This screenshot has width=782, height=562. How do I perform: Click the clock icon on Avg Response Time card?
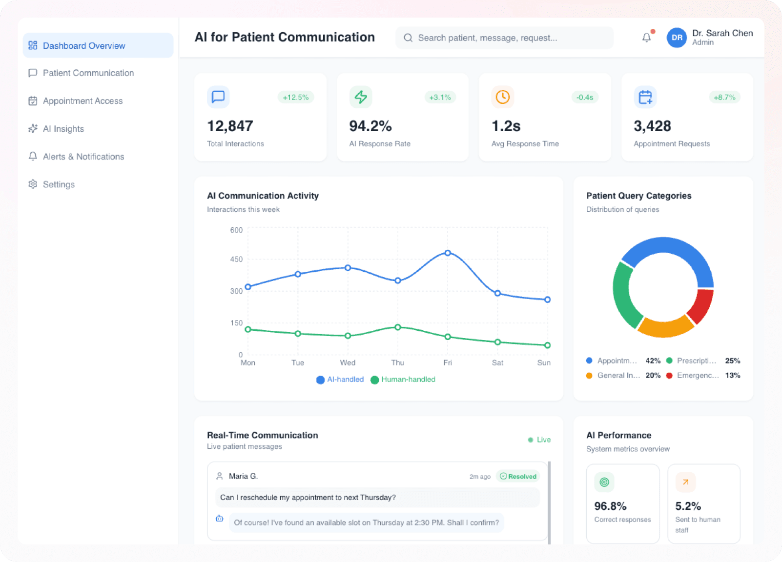[x=502, y=97]
